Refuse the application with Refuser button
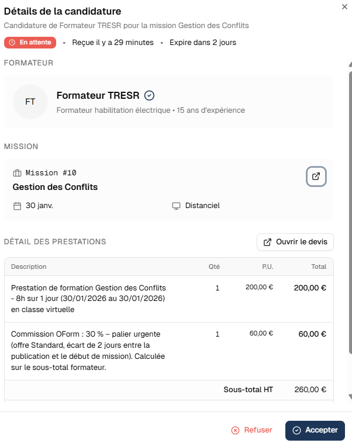Screen dimensions: 352x443 click(x=251, y=430)
